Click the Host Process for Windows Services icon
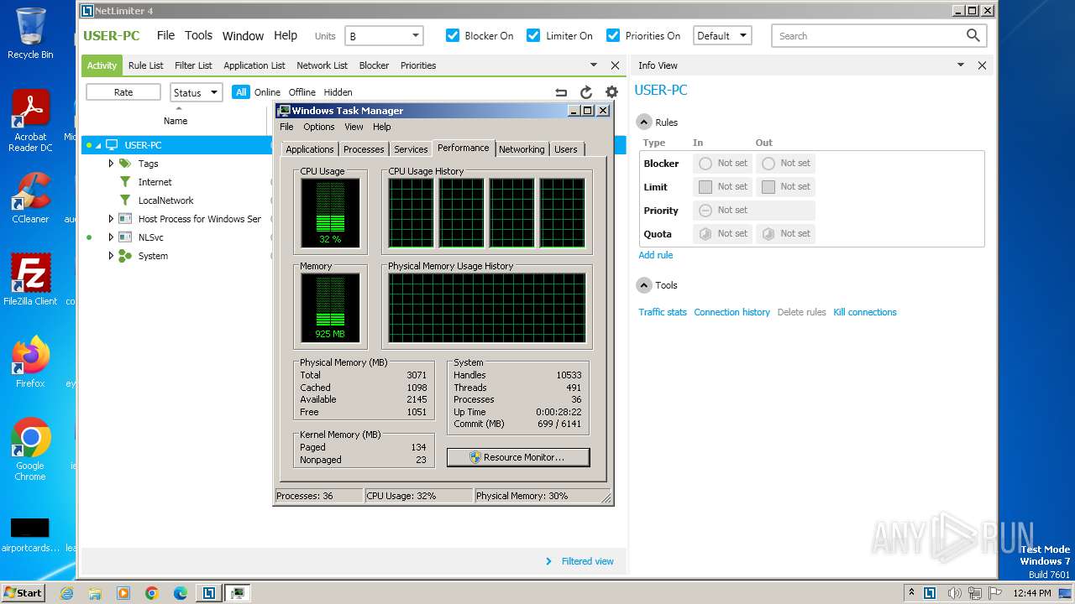 125,219
